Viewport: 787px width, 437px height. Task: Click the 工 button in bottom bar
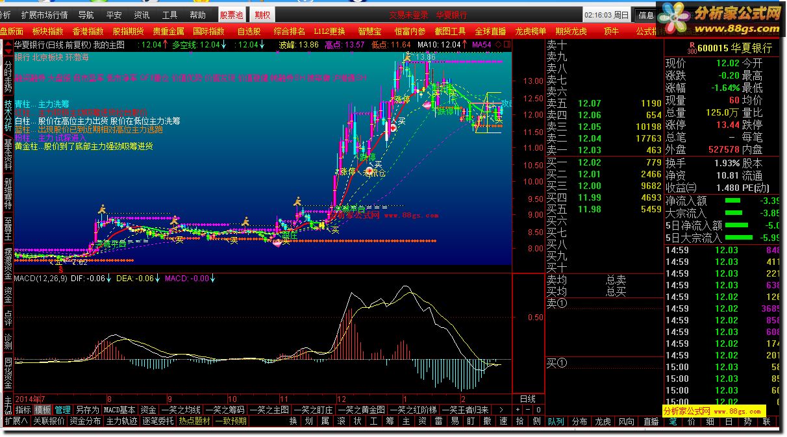(374, 421)
